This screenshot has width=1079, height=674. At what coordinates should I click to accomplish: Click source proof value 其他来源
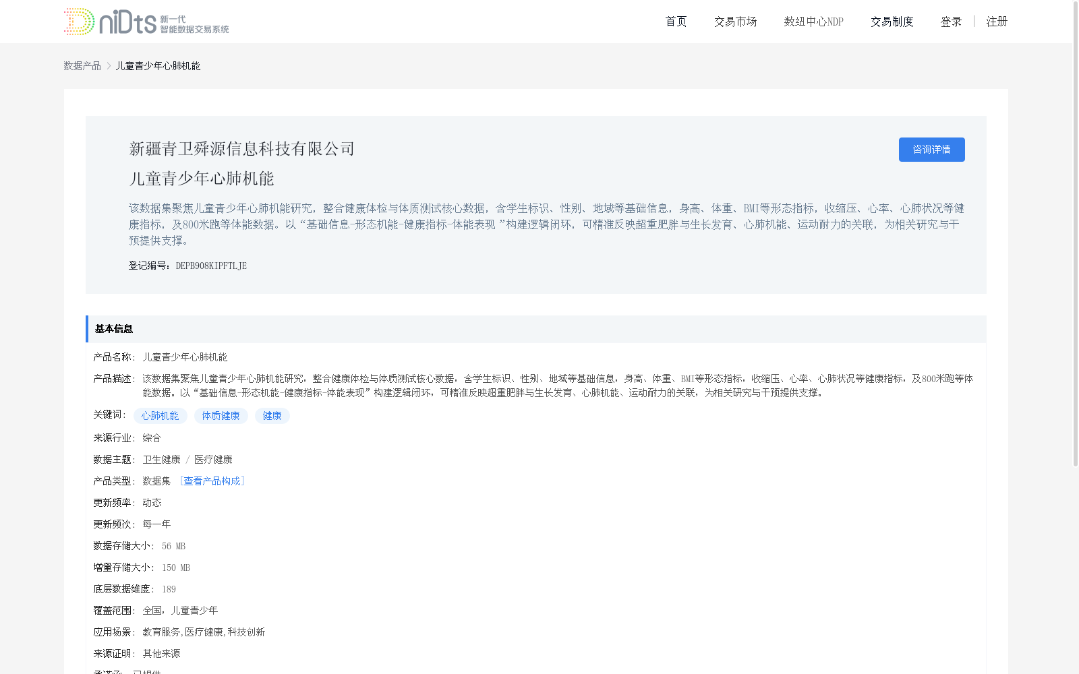tap(161, 653)
